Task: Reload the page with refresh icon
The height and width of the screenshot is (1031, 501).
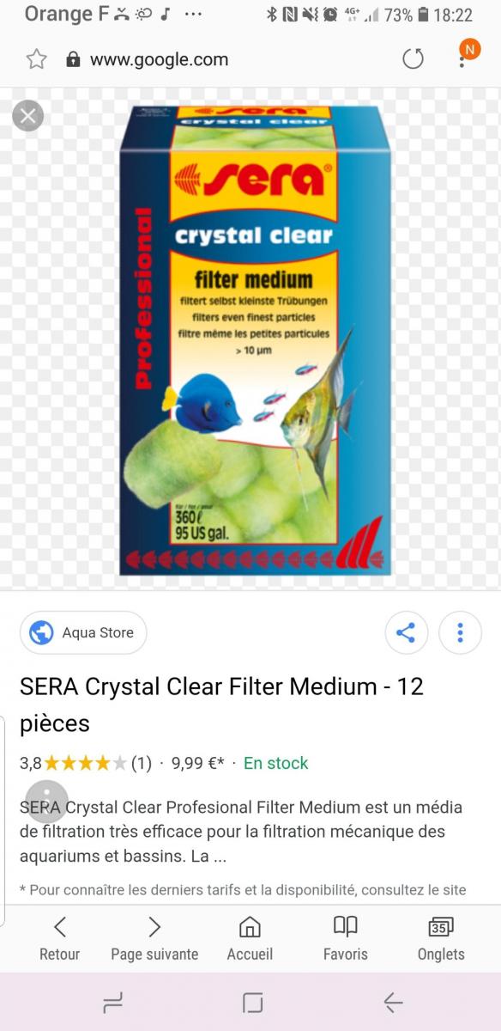Action: click(x=413, y=59)
